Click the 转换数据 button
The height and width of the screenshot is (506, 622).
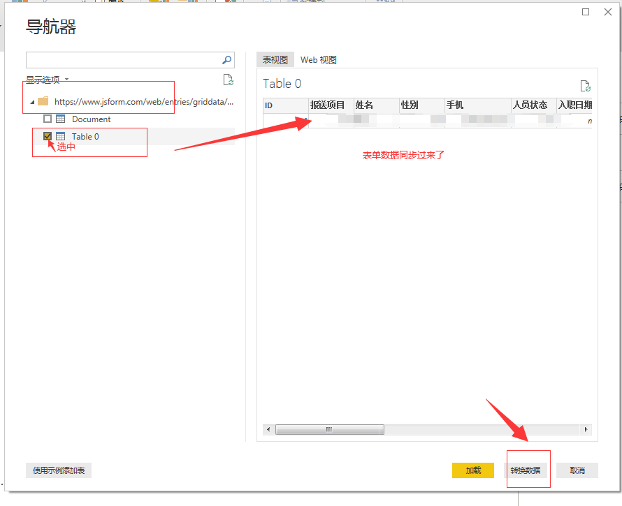point(525,470)
